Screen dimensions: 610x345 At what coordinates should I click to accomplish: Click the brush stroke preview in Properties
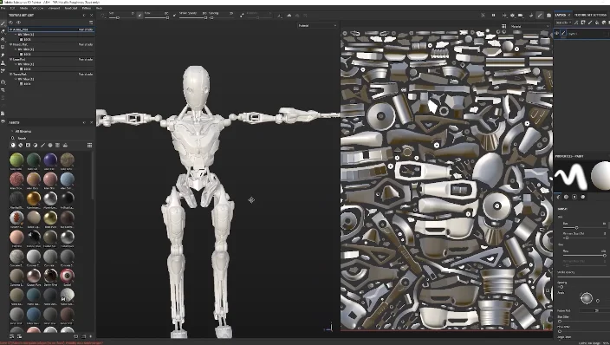(571, 176)
